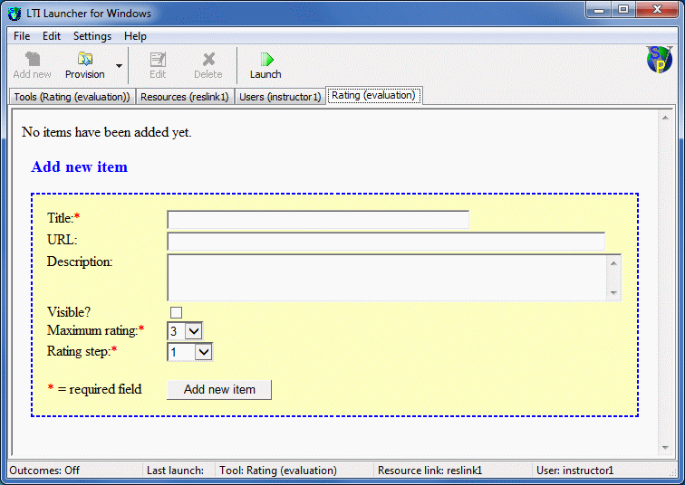Screen dimensions: 685x485
Task: Toggle the Visible? checkbox
Action: coord(176,313)
